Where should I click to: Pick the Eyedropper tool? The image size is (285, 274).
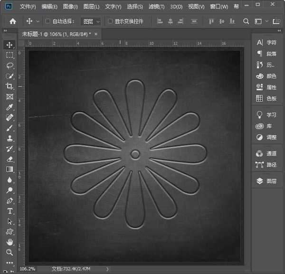point(9,107)
